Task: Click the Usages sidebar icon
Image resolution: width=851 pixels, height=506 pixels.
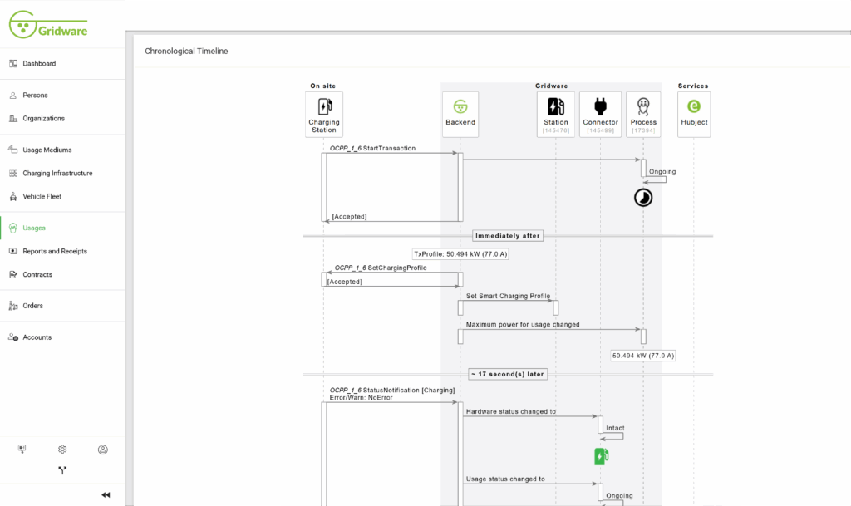Action: click(x=13, y=228)
